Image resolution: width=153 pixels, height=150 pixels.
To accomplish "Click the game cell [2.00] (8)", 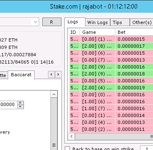I will 98,46.
